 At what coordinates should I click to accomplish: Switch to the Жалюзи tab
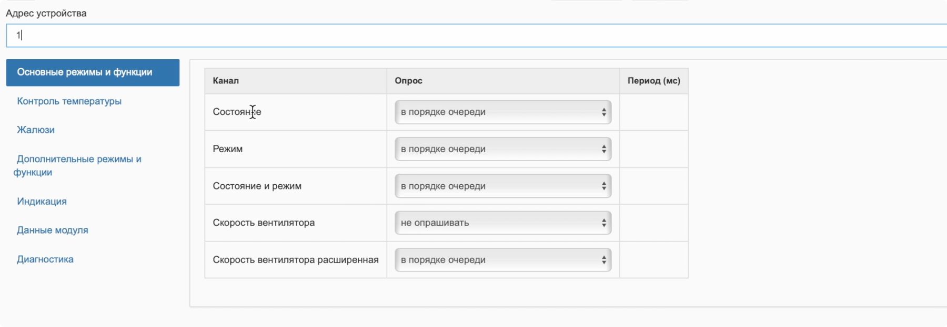(36, 130)
